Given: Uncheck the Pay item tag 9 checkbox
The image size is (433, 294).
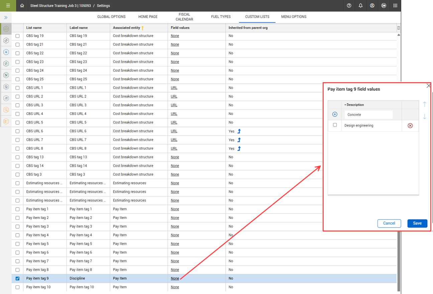Looking at the screenshot, I should click(x=17, y=279).
